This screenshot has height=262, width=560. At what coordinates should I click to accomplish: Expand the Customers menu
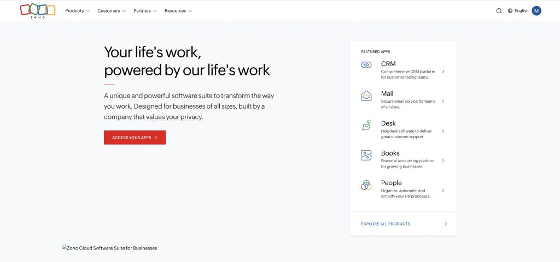point(112,11)
